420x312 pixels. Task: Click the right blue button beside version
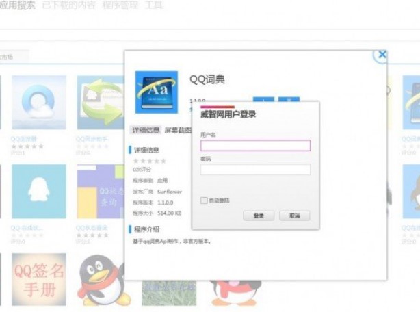click(289, 99)
